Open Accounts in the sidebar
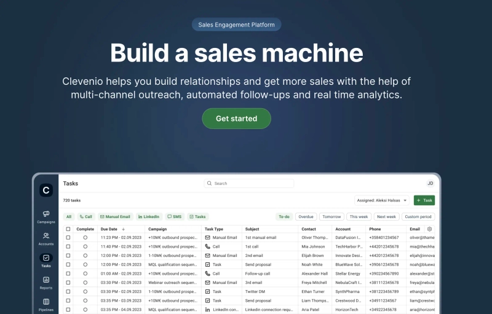Viewport: 492px width, 314px height. (46, 238)
